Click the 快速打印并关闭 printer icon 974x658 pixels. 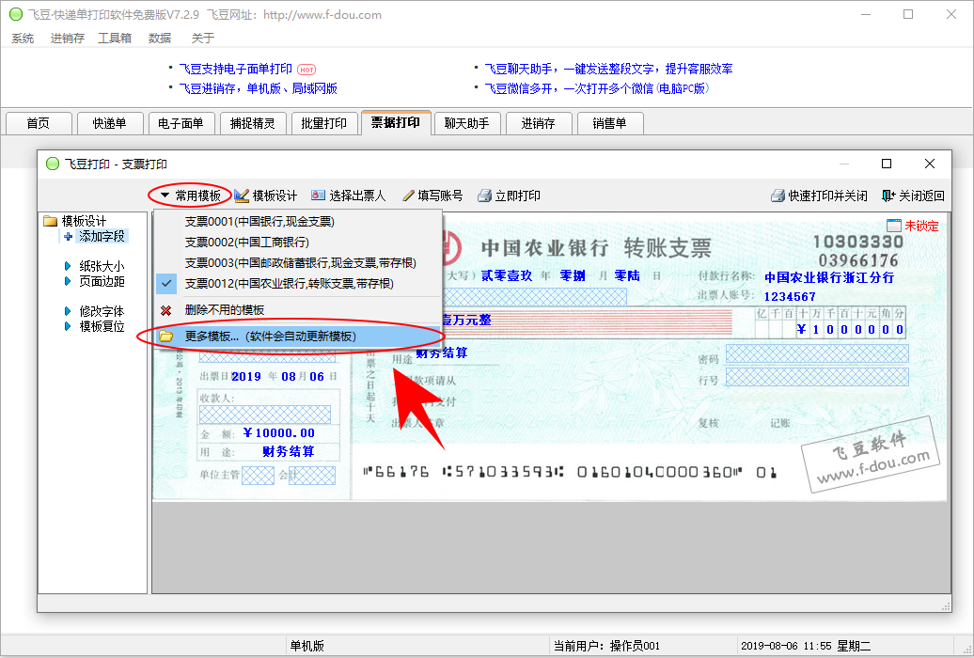(x=778, y=196)
